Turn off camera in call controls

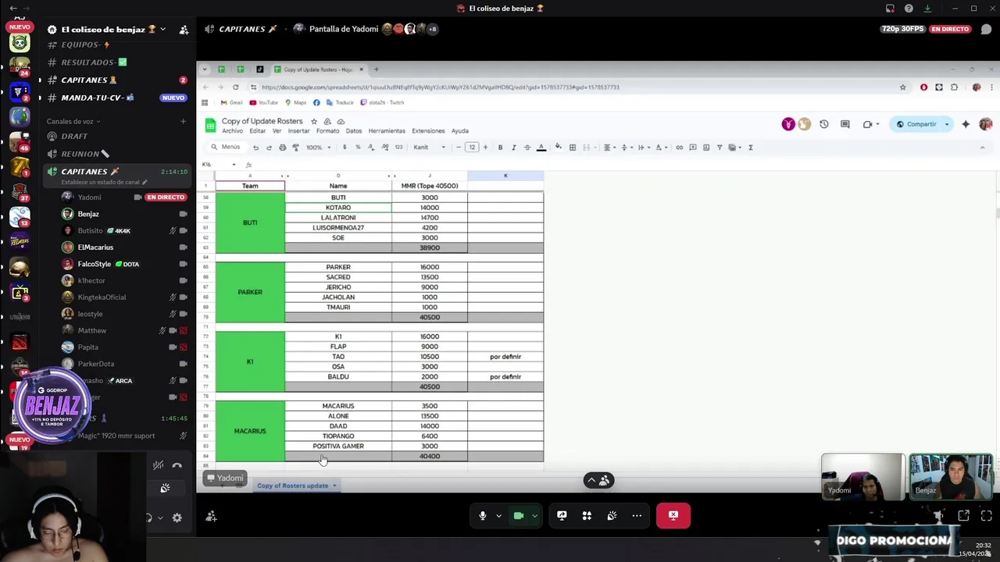518,515
